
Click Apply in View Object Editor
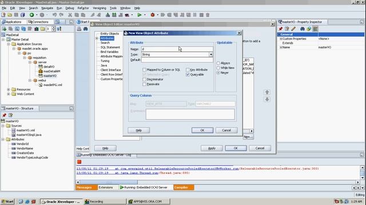(x=212, y=148)
